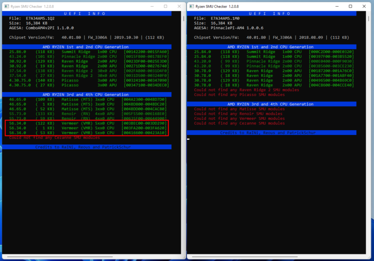Maximize the right Ryzen SMU Checker window
Viewport: 374px width, 261px height.
350,6
